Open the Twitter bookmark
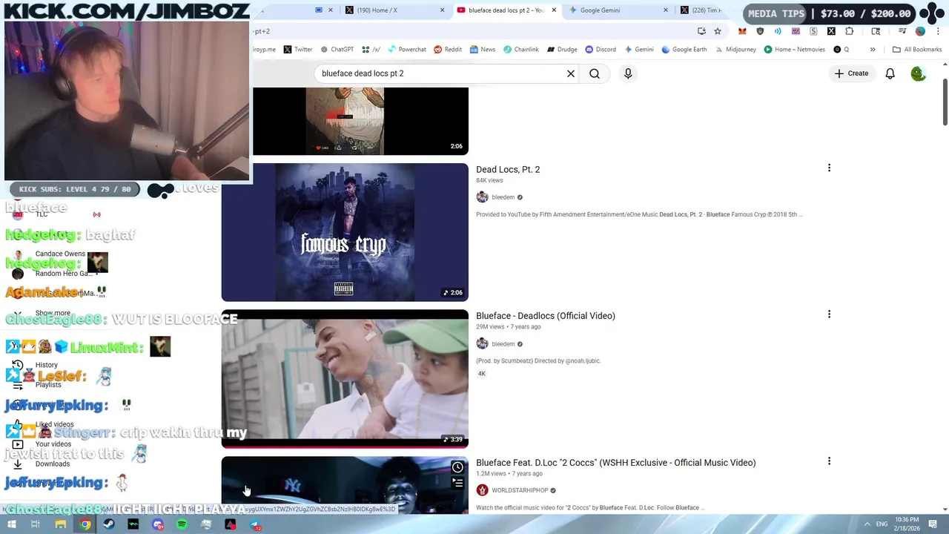This screenshot has width=949, height=534. [x=297, y=50]
